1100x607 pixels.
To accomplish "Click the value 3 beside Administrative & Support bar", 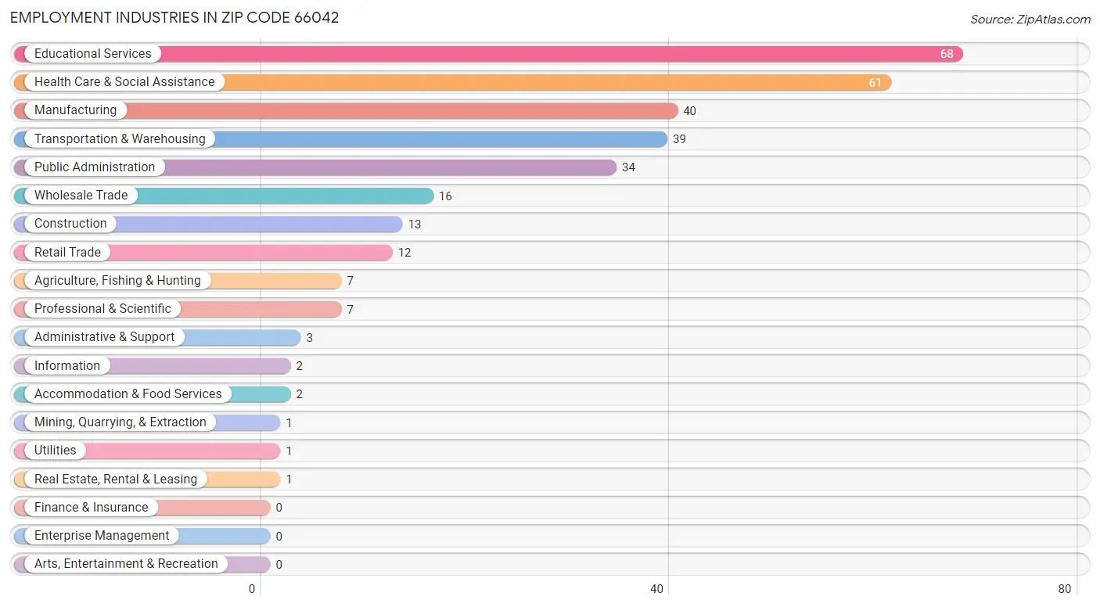I will [309, 338].
